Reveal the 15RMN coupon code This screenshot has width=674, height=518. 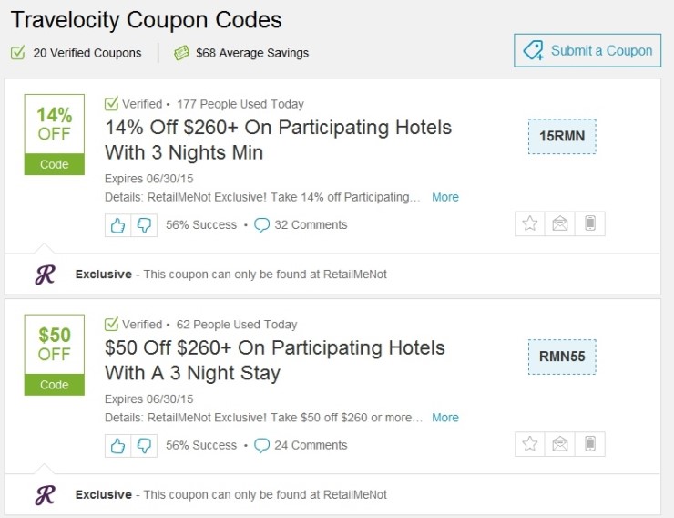click(x=562, y=137)
